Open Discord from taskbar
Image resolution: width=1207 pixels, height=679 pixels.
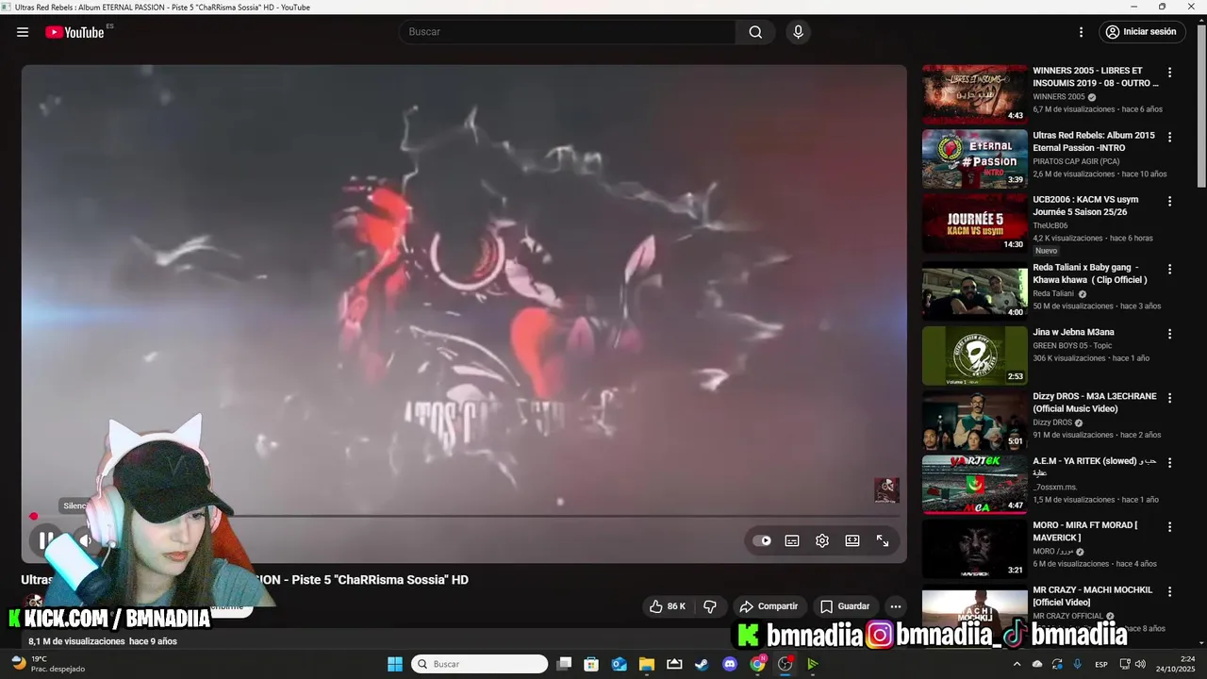729,664
